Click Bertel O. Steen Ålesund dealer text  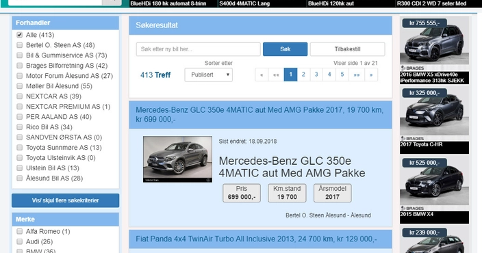328,215
